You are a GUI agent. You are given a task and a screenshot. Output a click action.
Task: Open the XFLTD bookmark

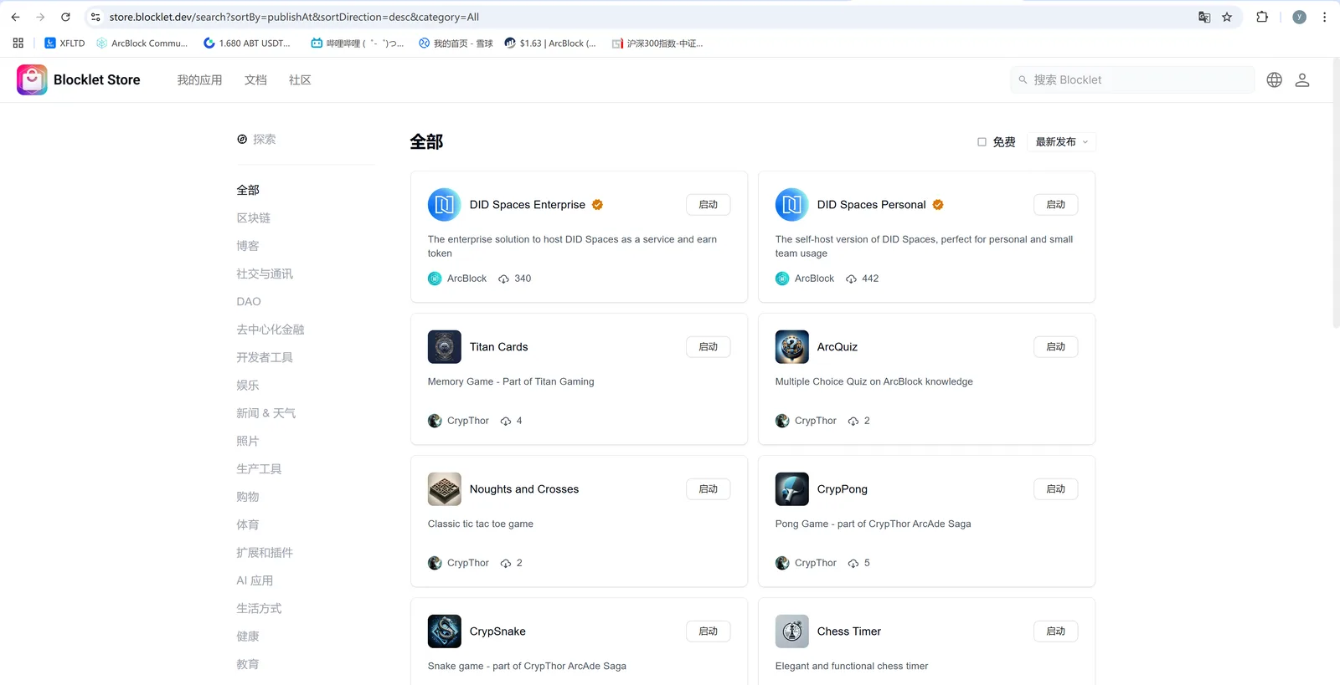[x=64, y=43]
